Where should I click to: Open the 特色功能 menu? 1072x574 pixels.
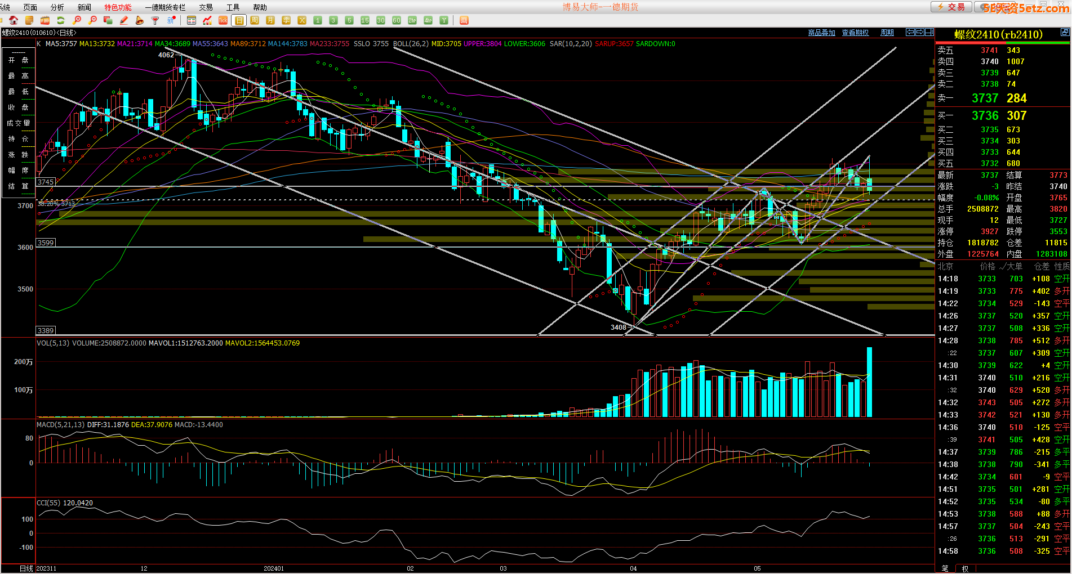[x=118, y=7]
